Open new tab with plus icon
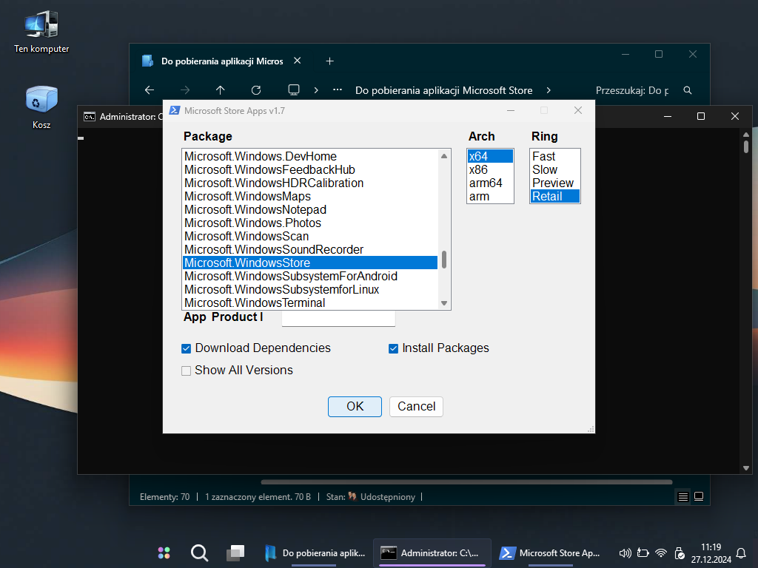 330,61
